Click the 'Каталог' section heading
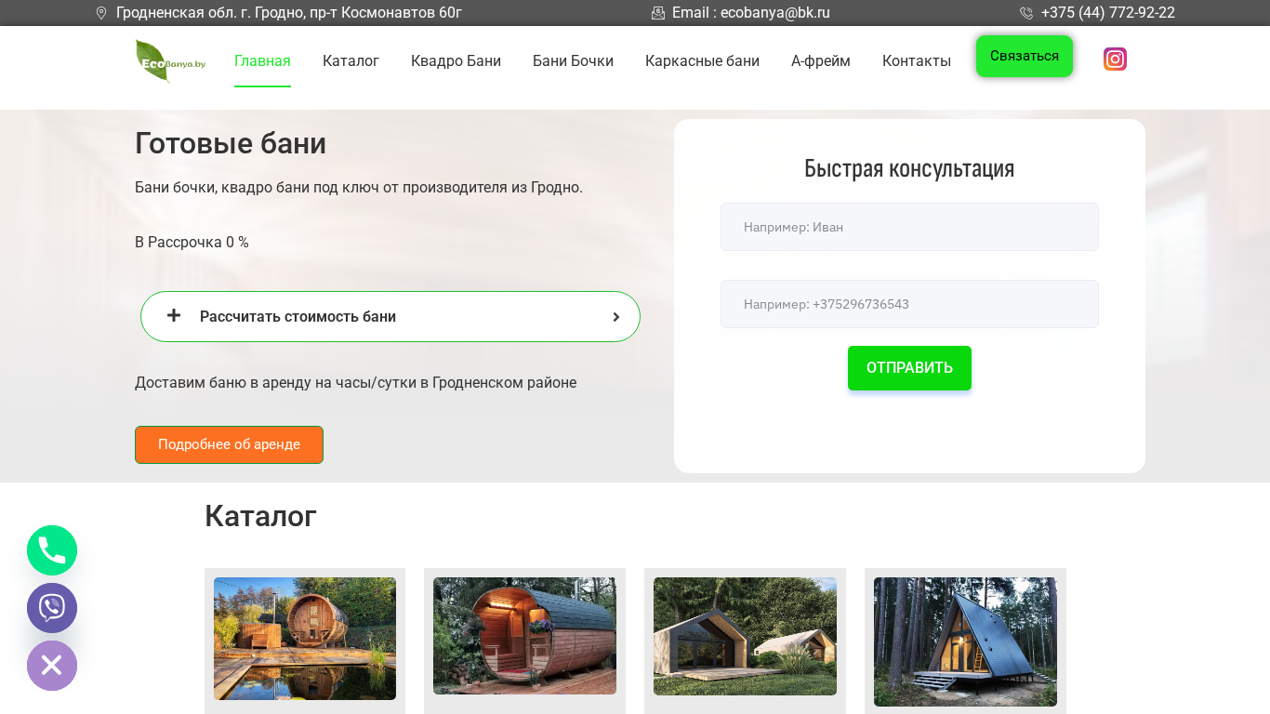1270x714 pixels. [x=260, y=516]
